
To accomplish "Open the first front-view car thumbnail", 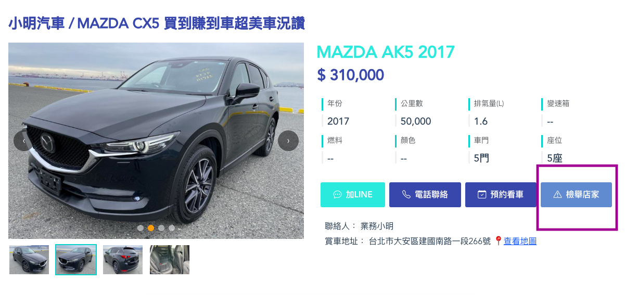I will [29, 260].
